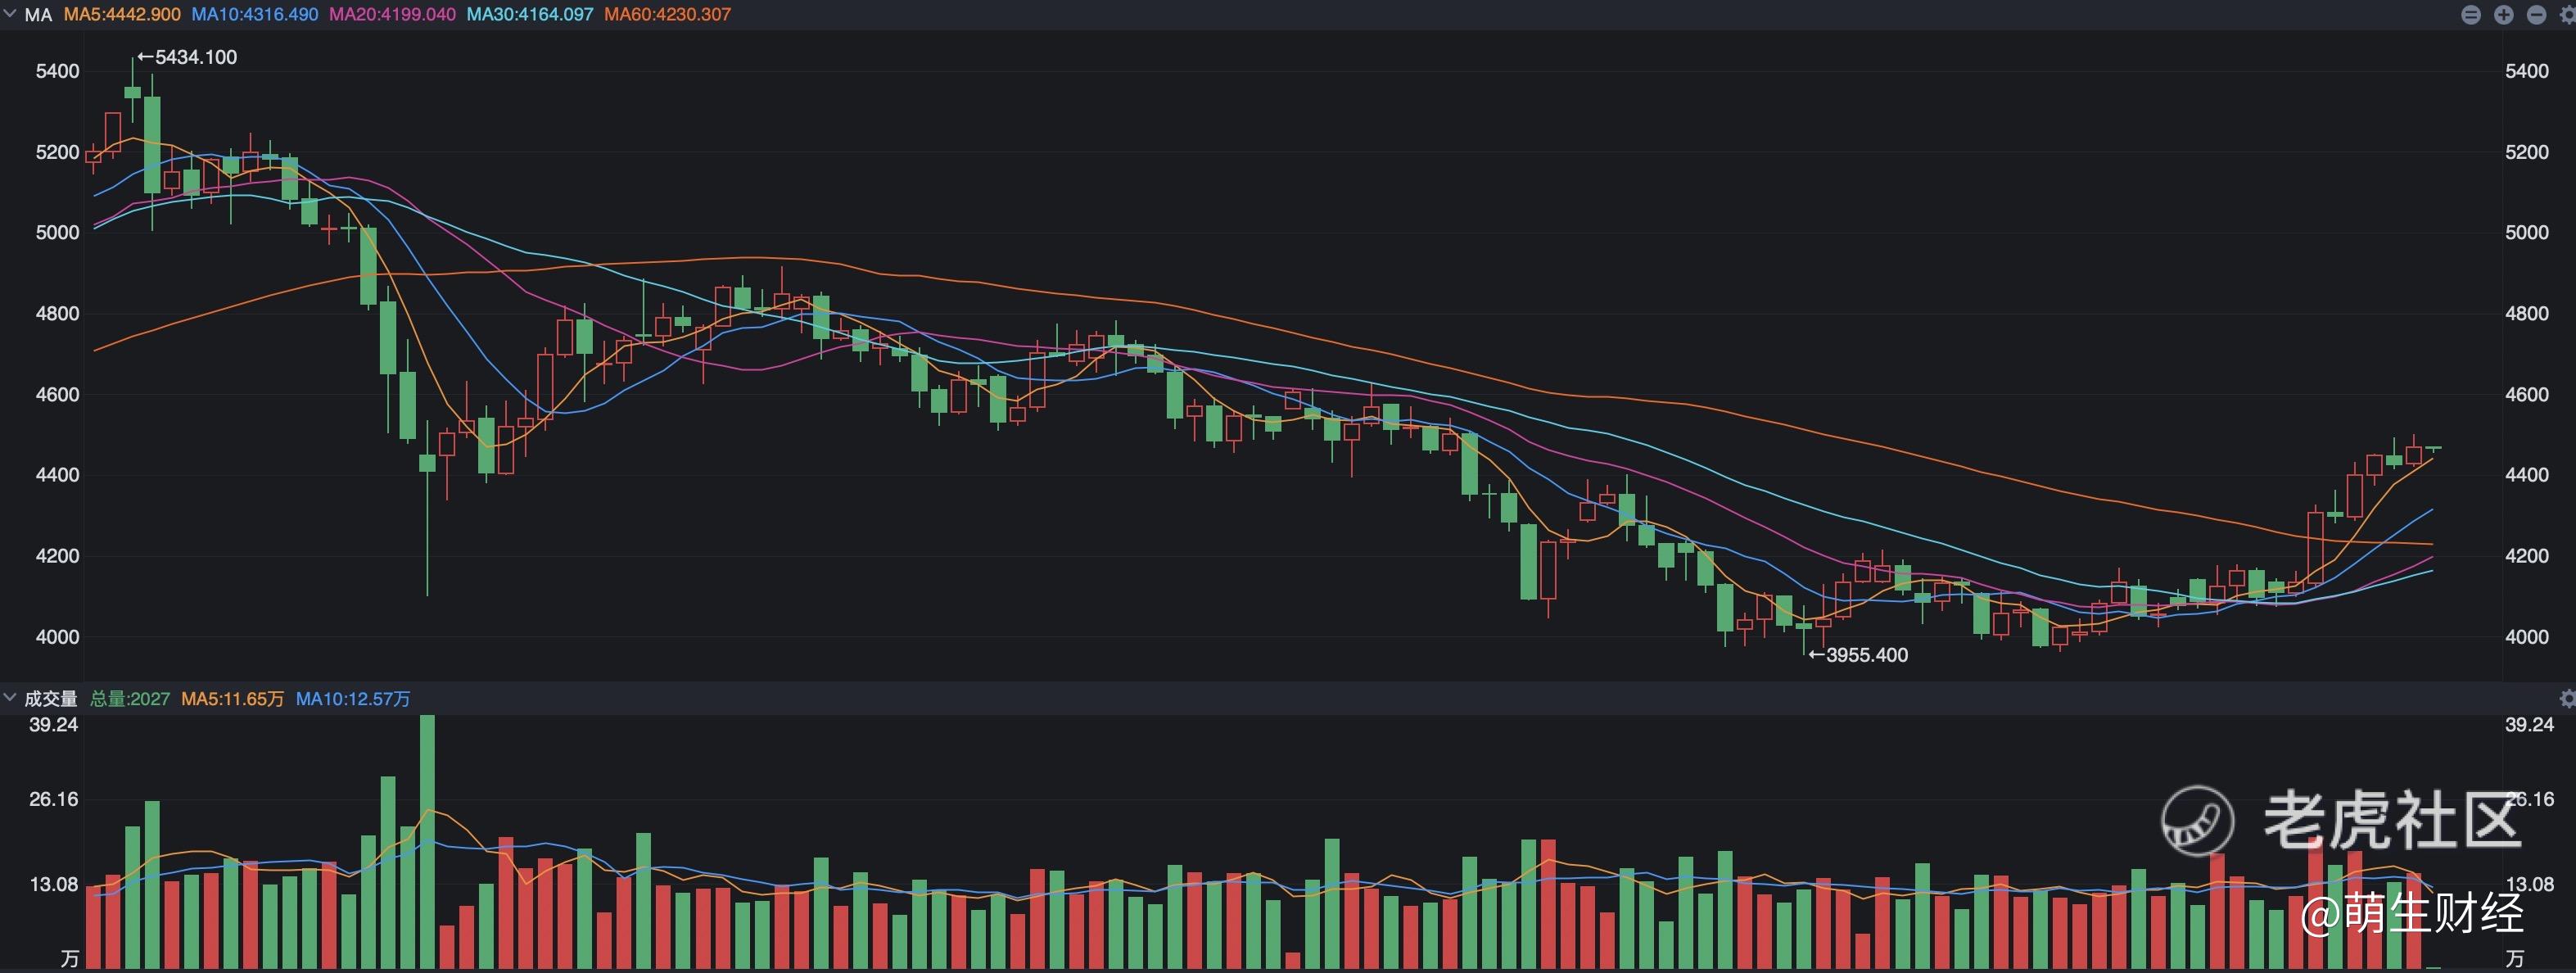Screen dimensions: 2576x973
Task: Click the volume MA5:11.65万 legend
Action: coord(233,699)
